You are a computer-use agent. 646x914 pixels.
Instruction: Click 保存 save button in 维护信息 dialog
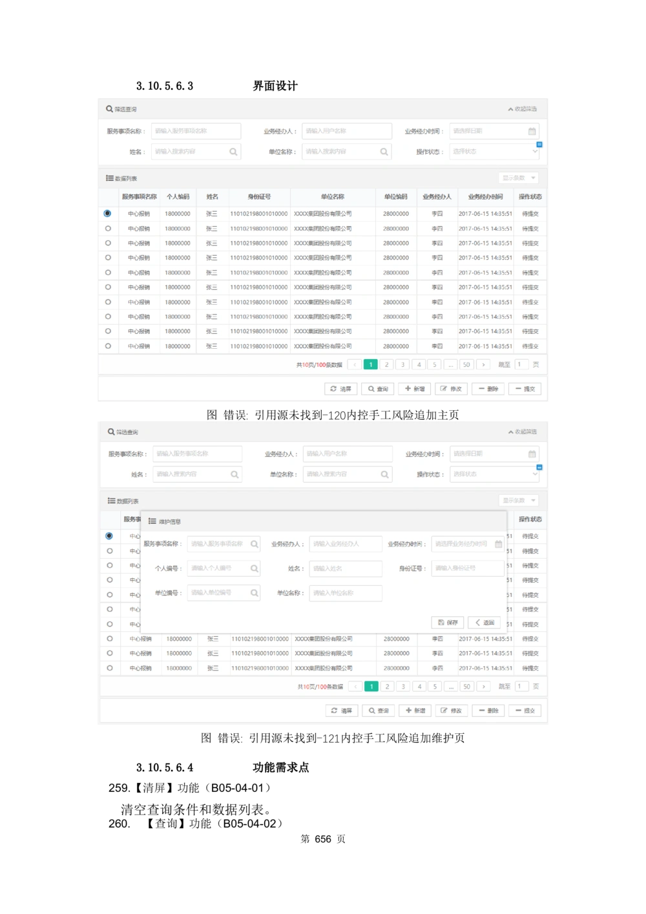coord(448,623)
